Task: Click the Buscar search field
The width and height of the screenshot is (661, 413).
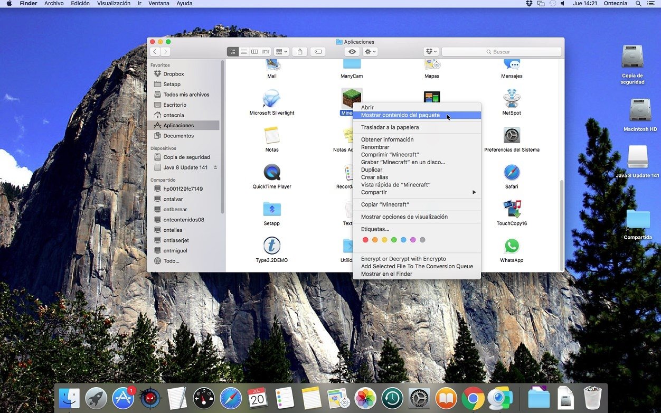Action: (x=502, y=52)
